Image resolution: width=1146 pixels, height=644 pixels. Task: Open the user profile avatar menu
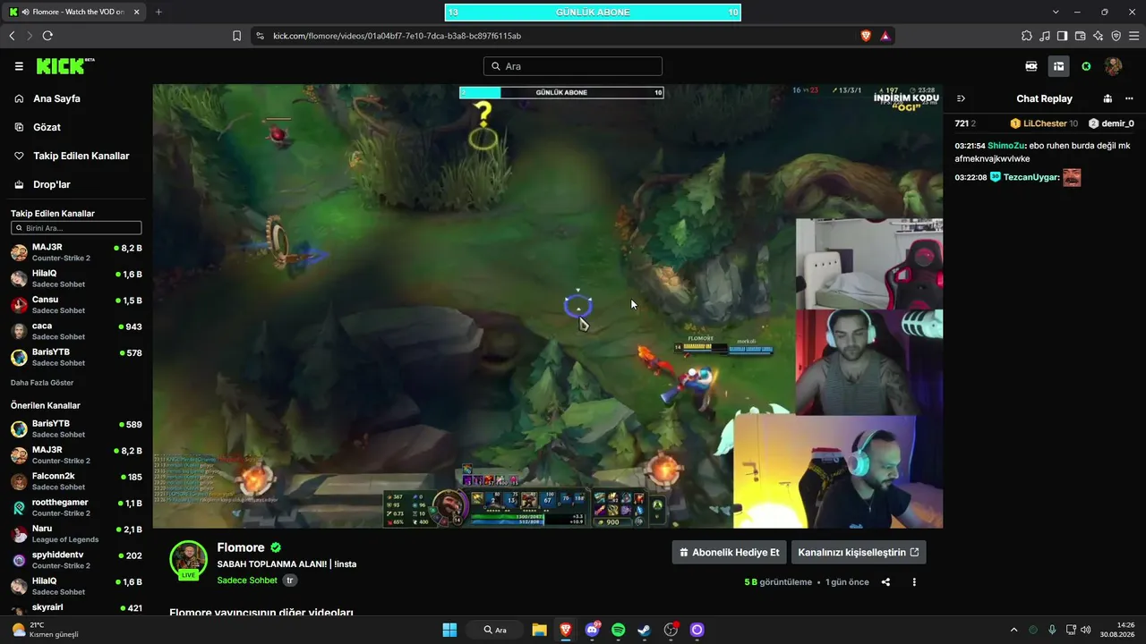[x=1114, y=66]
